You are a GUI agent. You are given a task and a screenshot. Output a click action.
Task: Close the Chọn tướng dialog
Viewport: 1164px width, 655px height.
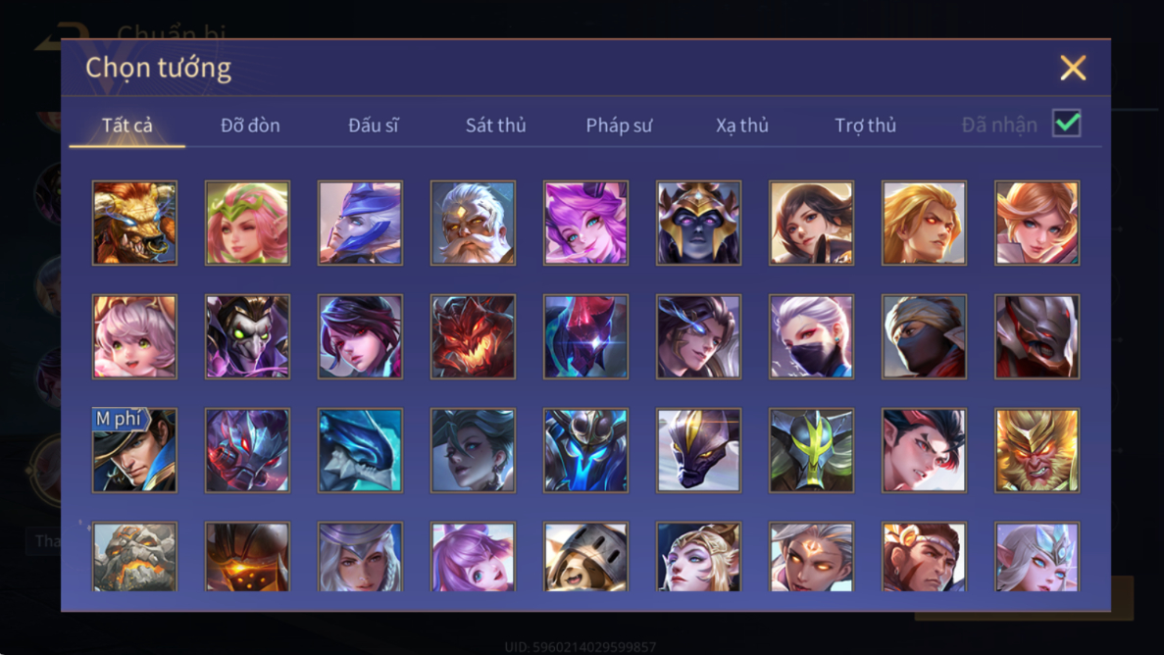[x=1073, y=68]
